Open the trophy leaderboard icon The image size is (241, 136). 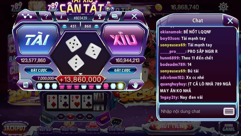[99, 16]
